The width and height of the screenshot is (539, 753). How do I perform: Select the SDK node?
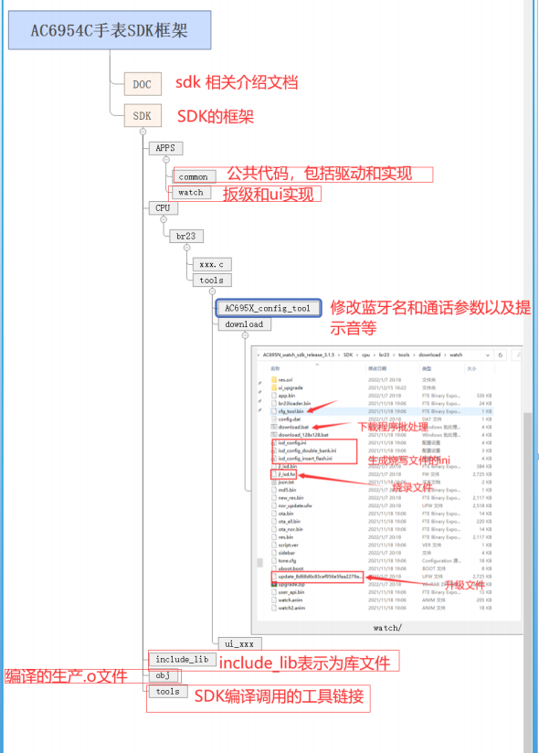(143, 116)
